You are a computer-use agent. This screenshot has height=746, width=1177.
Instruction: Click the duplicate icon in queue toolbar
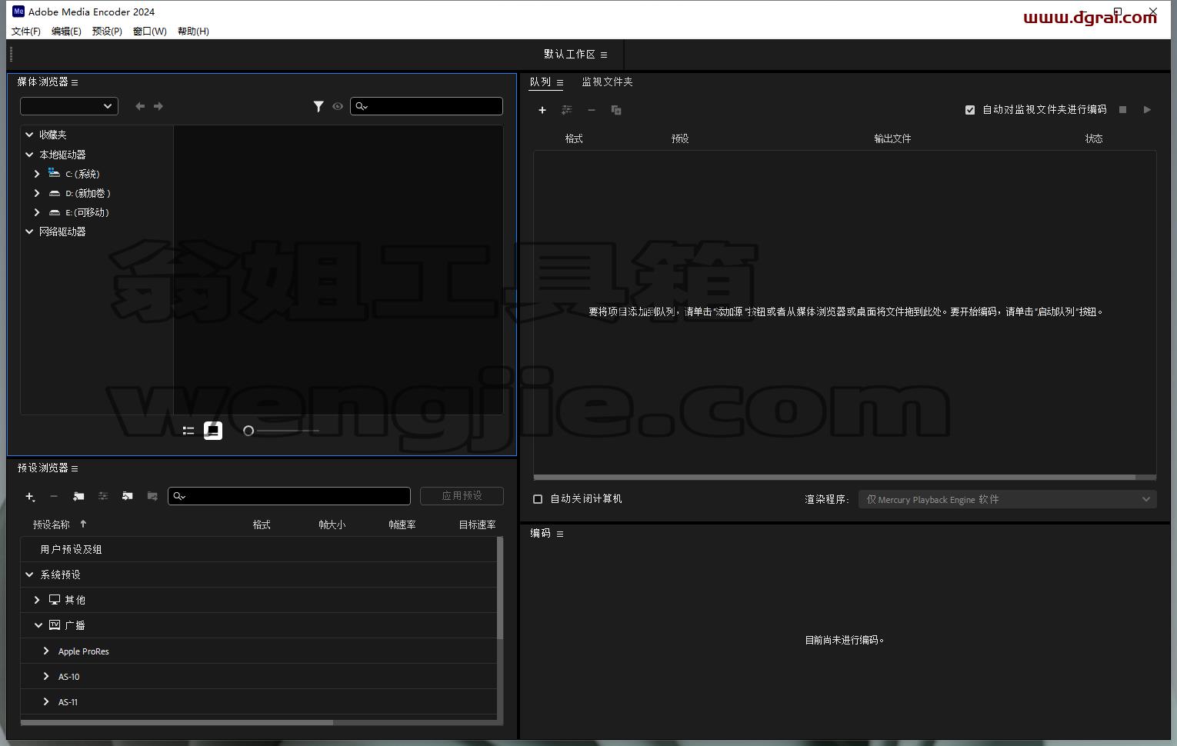pyautogui.click(x=616, y=110)
